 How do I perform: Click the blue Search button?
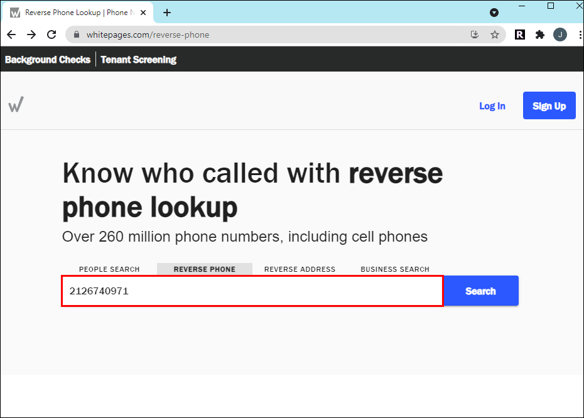[481, 291]
